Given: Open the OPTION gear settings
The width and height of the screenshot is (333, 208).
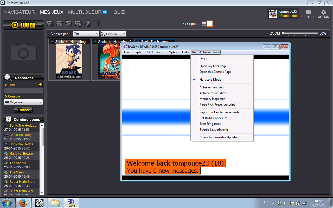Looking at the screenshot, I should pos(323,14).
